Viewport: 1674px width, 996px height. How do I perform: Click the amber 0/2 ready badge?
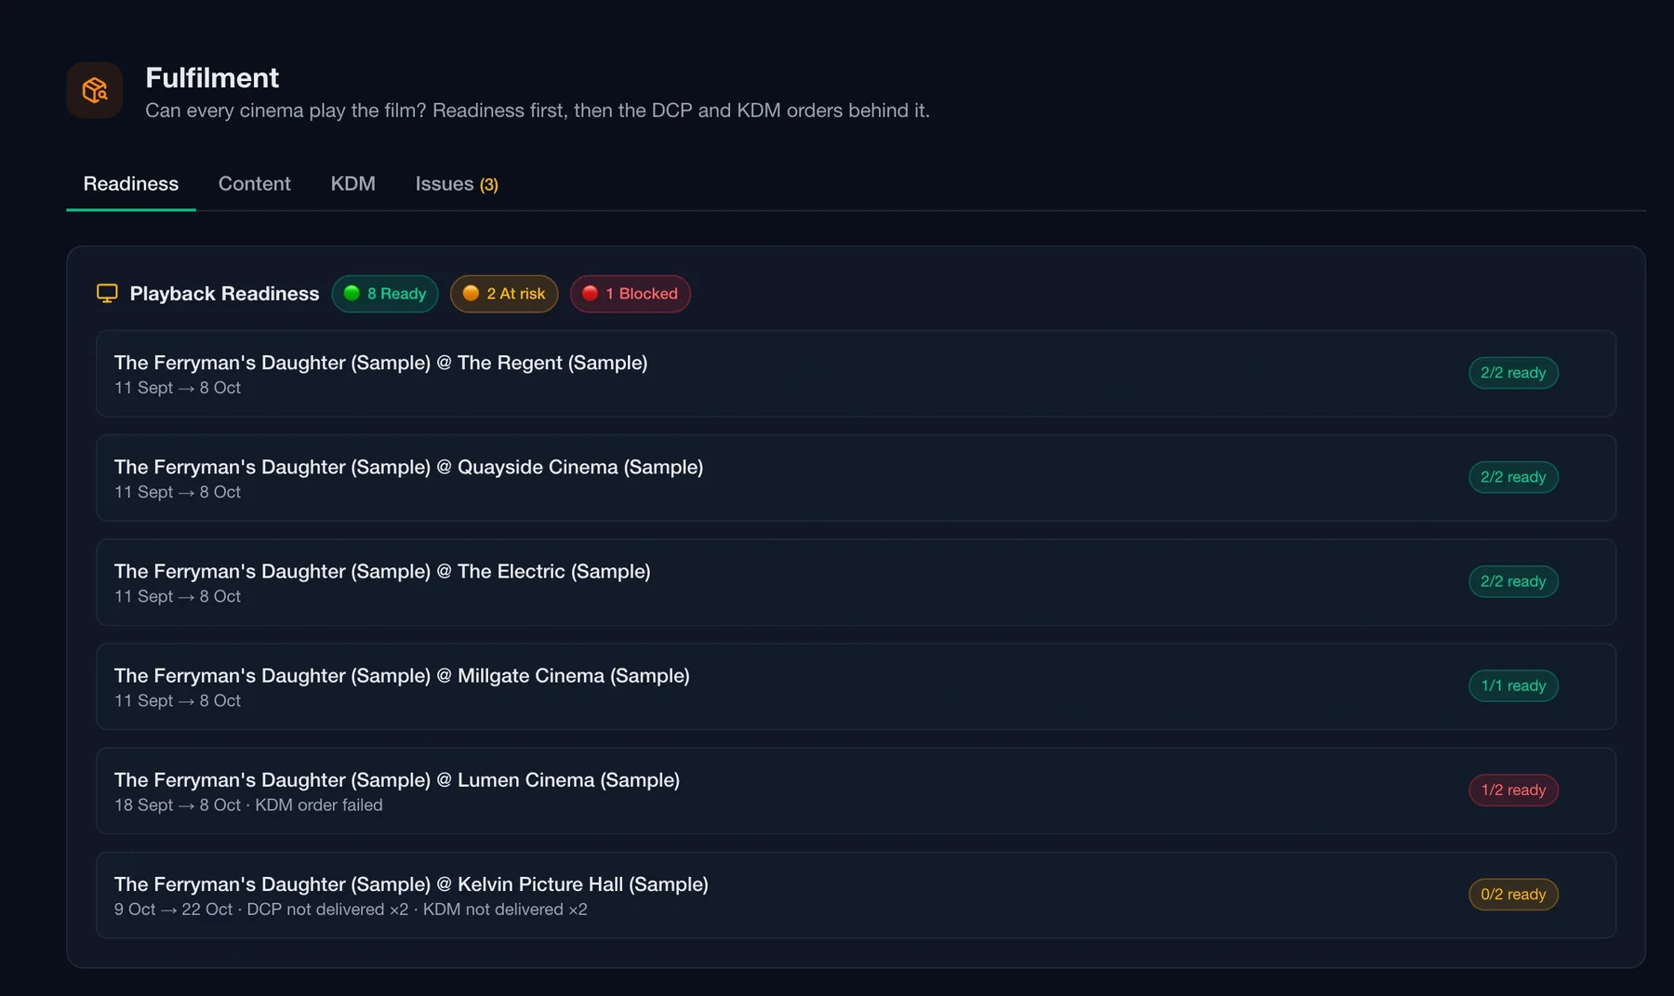coord(1513,894)
